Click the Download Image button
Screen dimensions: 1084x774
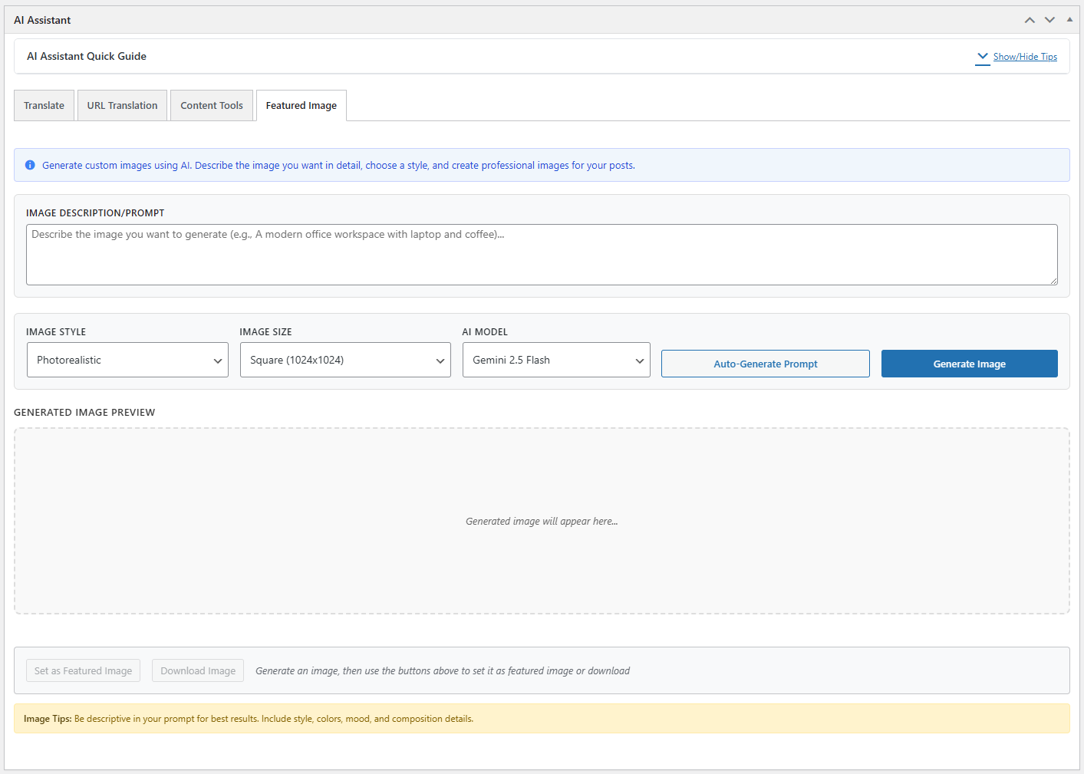198,670
